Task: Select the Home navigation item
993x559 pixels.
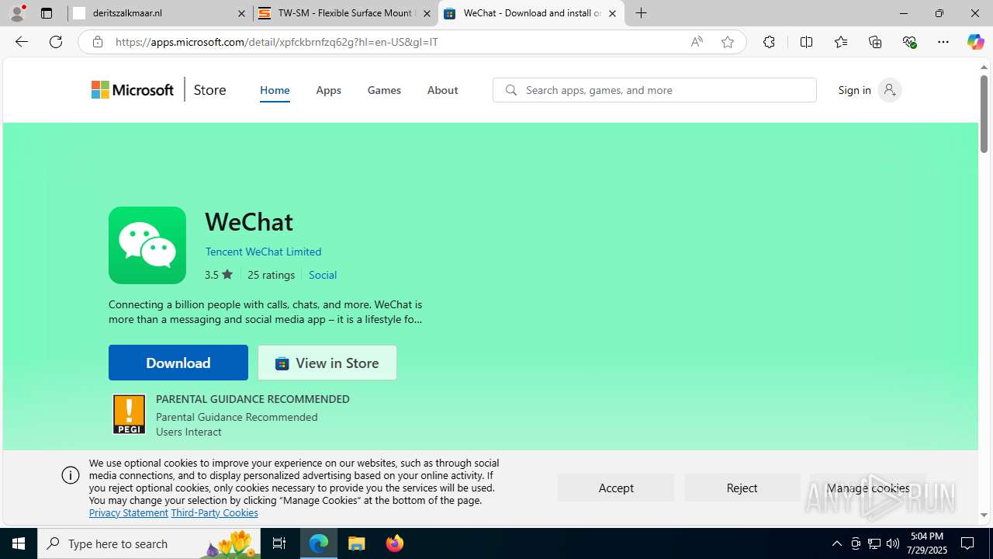Action: (x=275, y=90)
